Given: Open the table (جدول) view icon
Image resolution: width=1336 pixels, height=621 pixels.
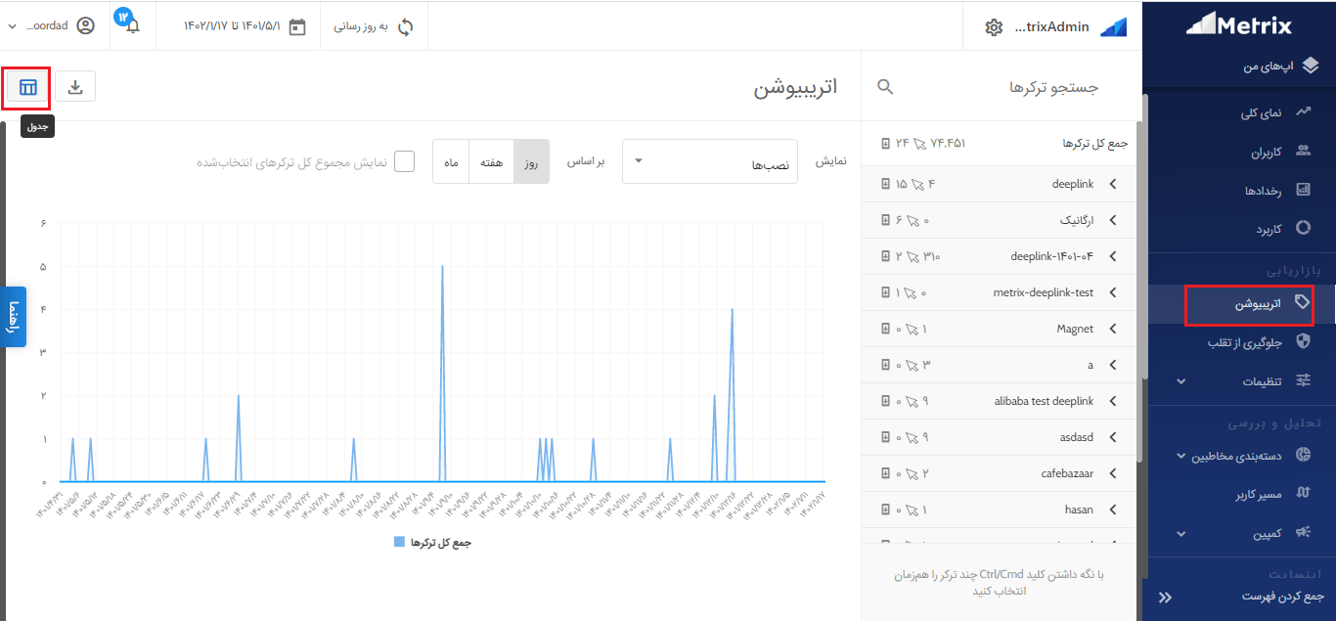Looking at the screenshot, I should pos(25,87).
